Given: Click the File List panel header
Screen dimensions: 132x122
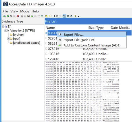Looking at the screenshot, I should [x=88, y=21].
